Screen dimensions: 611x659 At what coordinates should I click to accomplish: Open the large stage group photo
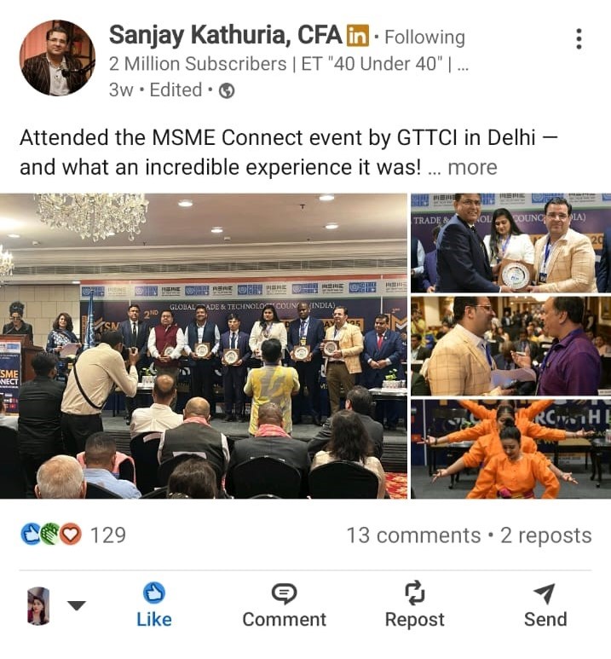(x=204, y=346)
